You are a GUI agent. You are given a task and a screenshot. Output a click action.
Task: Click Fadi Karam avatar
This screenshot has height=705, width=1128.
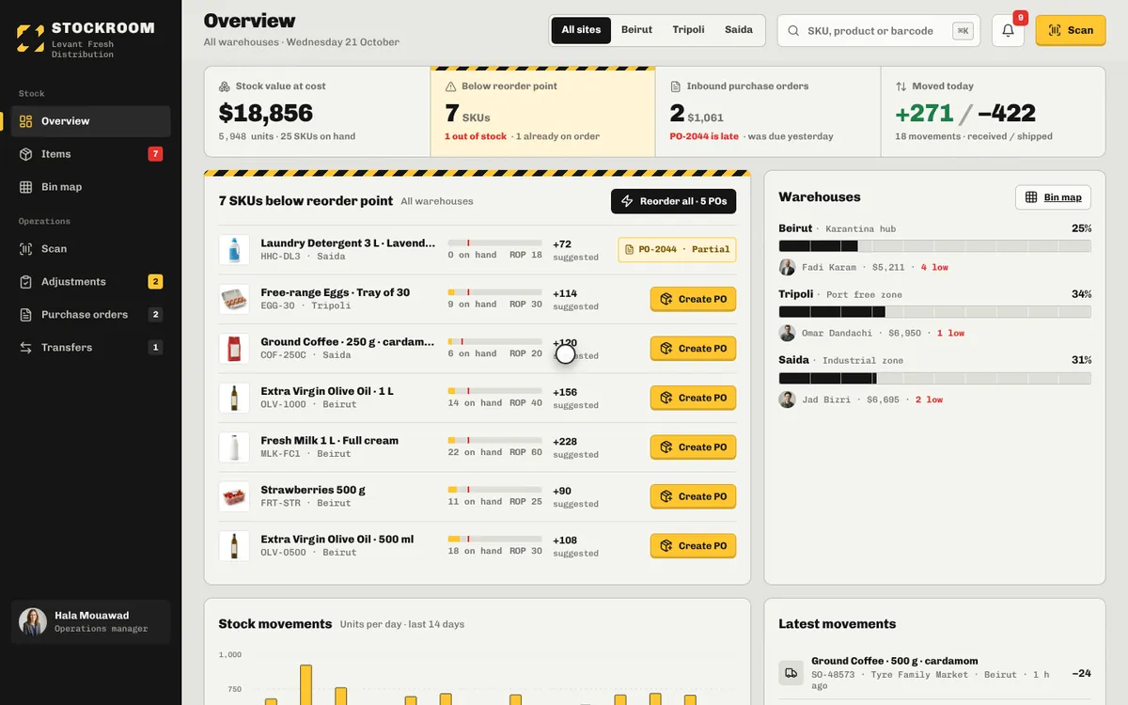787,267
